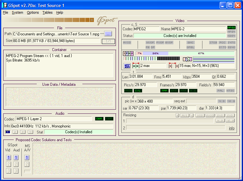This screenshot has width=243, height=181.
Task: Click the QPEL indicator badge
Action: tap(190, 47)
